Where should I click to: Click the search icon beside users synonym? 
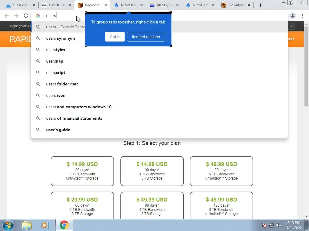pos(38,38)
